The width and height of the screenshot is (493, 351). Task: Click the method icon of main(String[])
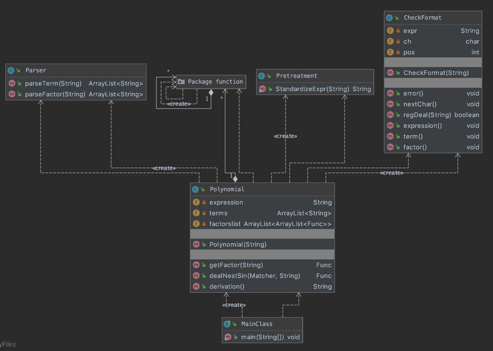tap(228, 337)
